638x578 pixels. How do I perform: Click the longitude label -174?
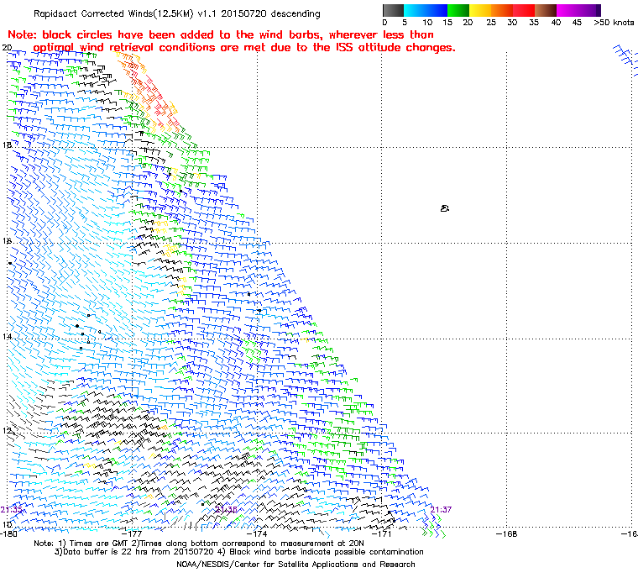point(258,533)
